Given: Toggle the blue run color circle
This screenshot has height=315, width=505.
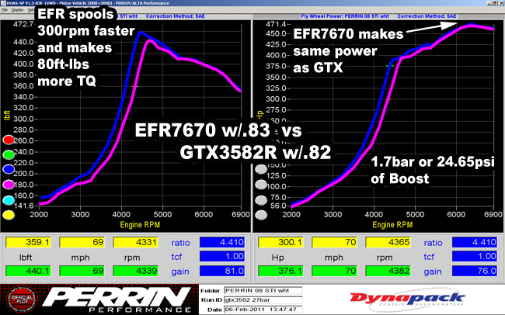Looking at the screenshot, I should pos(9,169).
